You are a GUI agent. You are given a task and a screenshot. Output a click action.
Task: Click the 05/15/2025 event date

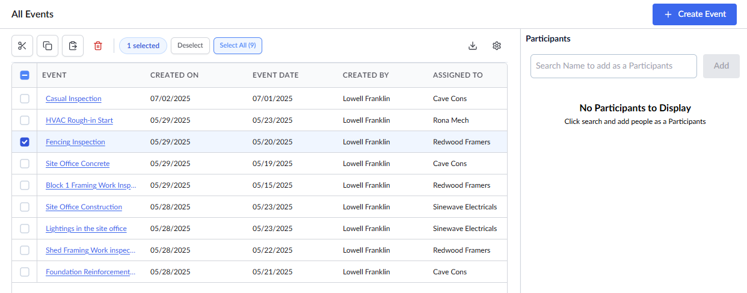272,185
